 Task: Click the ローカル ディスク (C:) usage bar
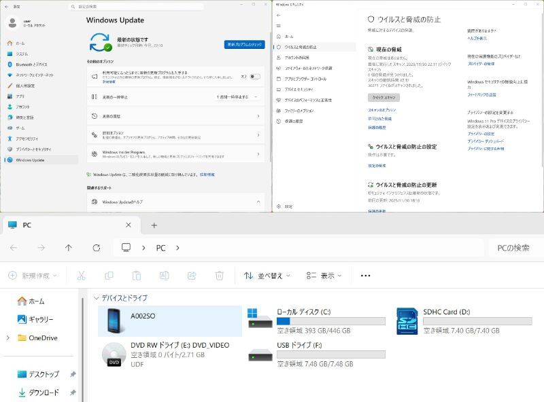click(x=330, y=321)
